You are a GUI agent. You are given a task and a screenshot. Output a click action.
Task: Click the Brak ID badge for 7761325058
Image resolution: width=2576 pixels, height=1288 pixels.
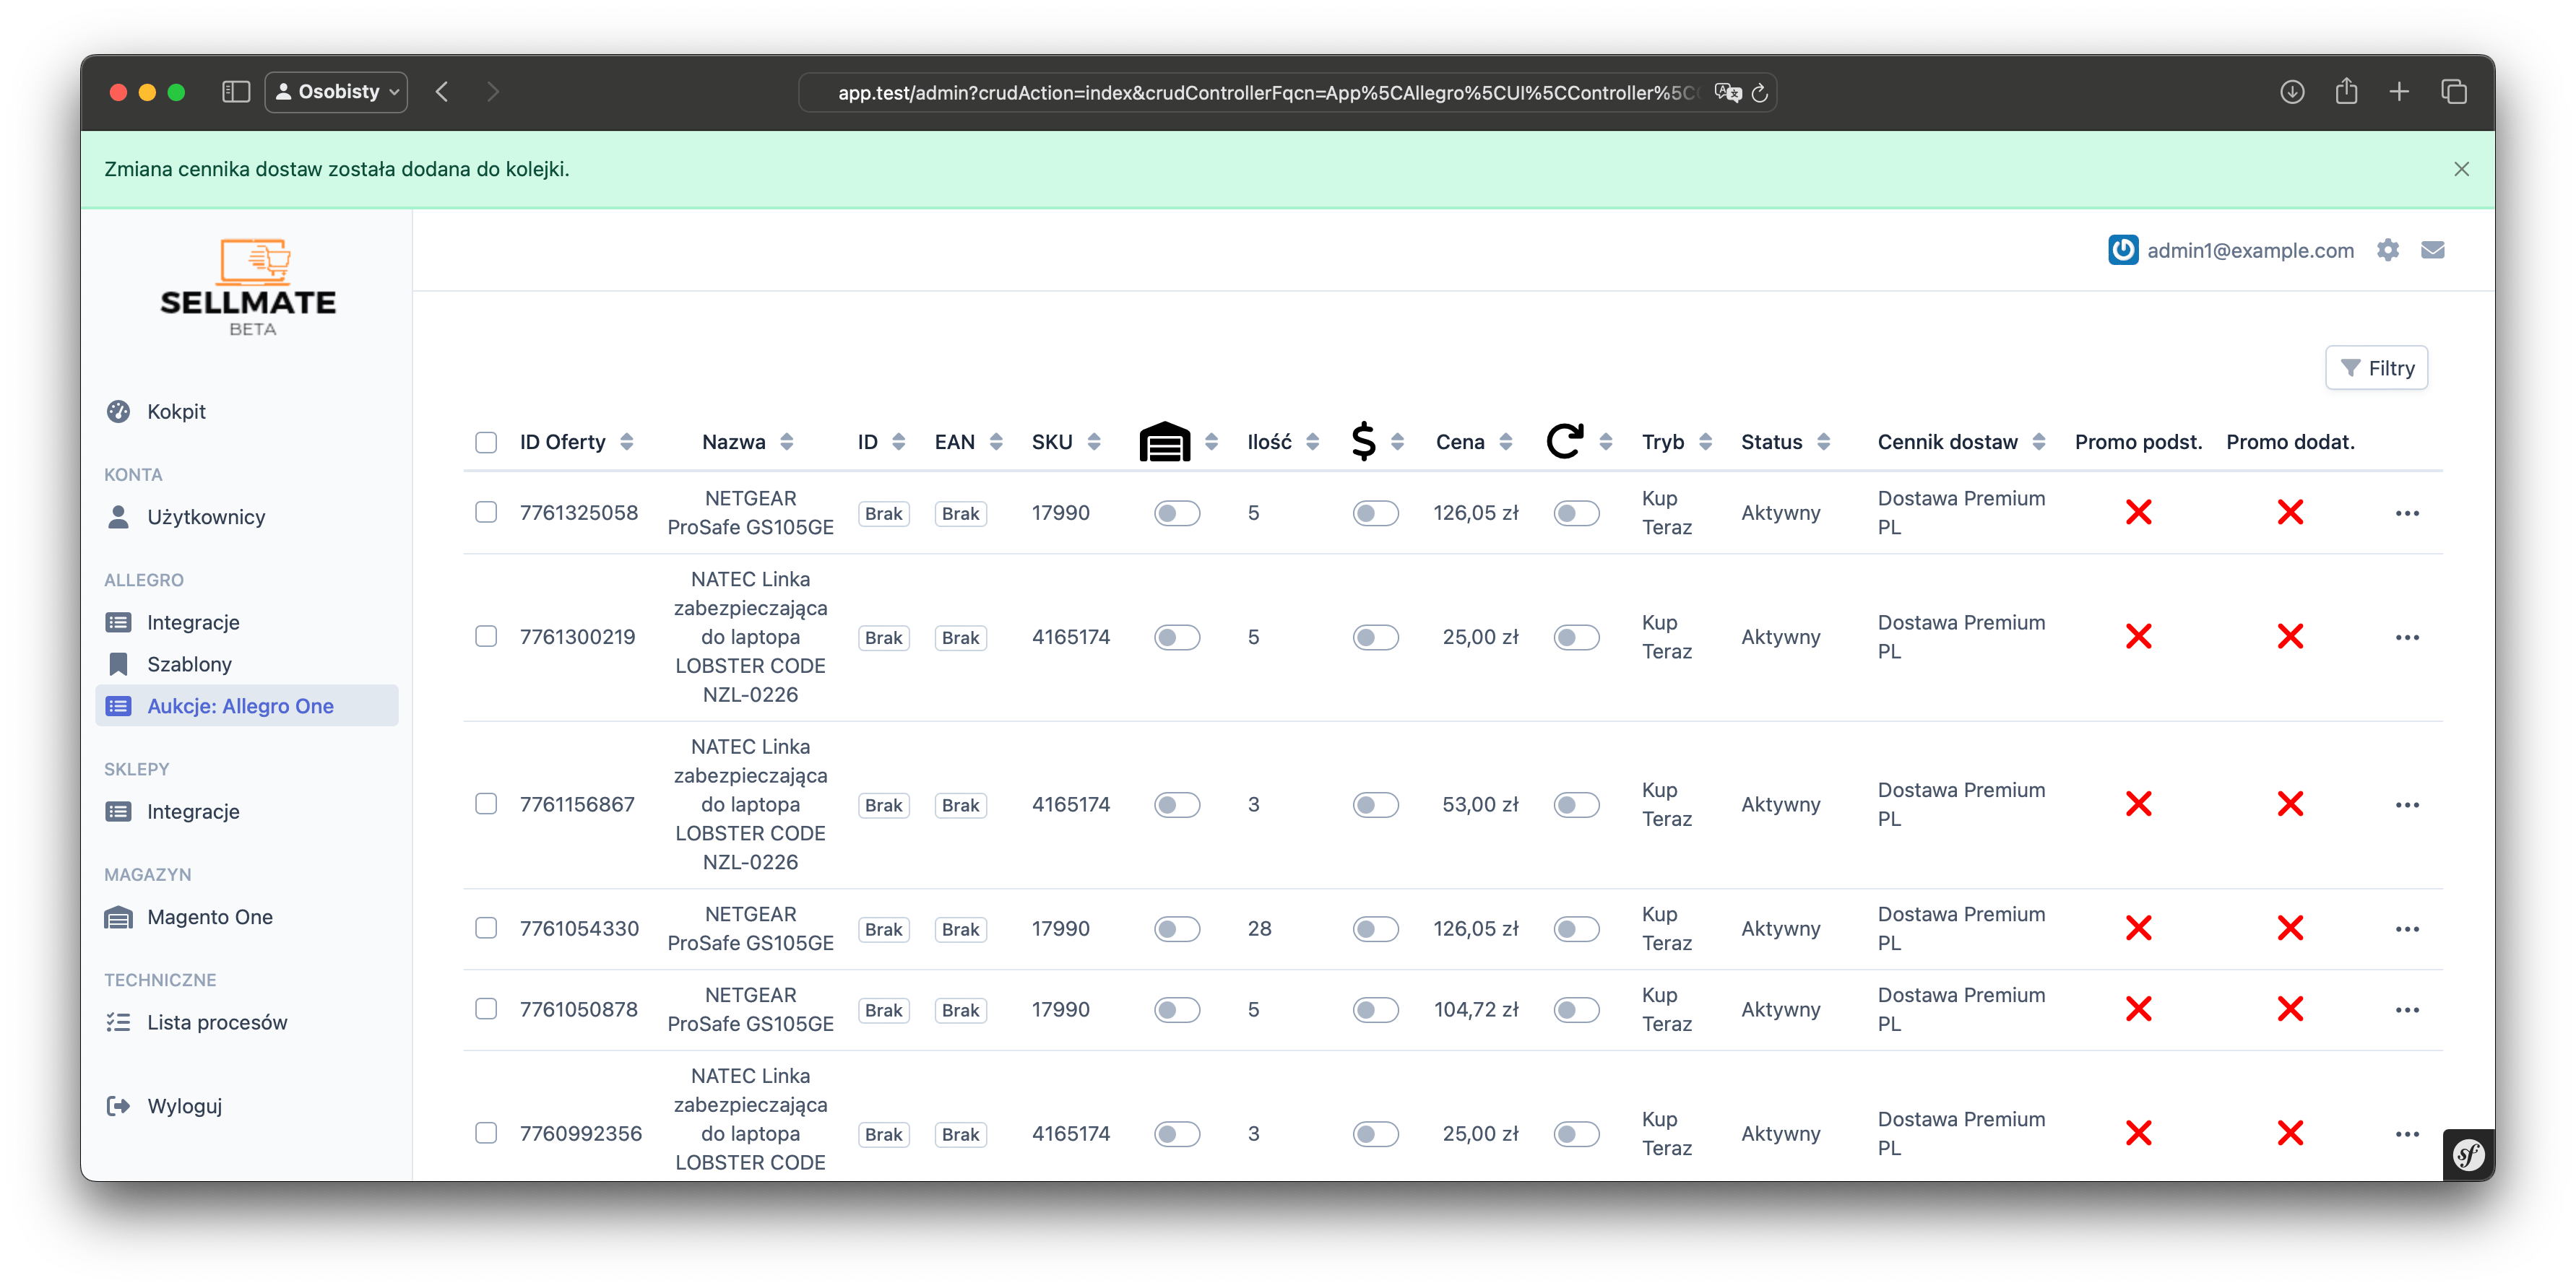coord(883,513)
